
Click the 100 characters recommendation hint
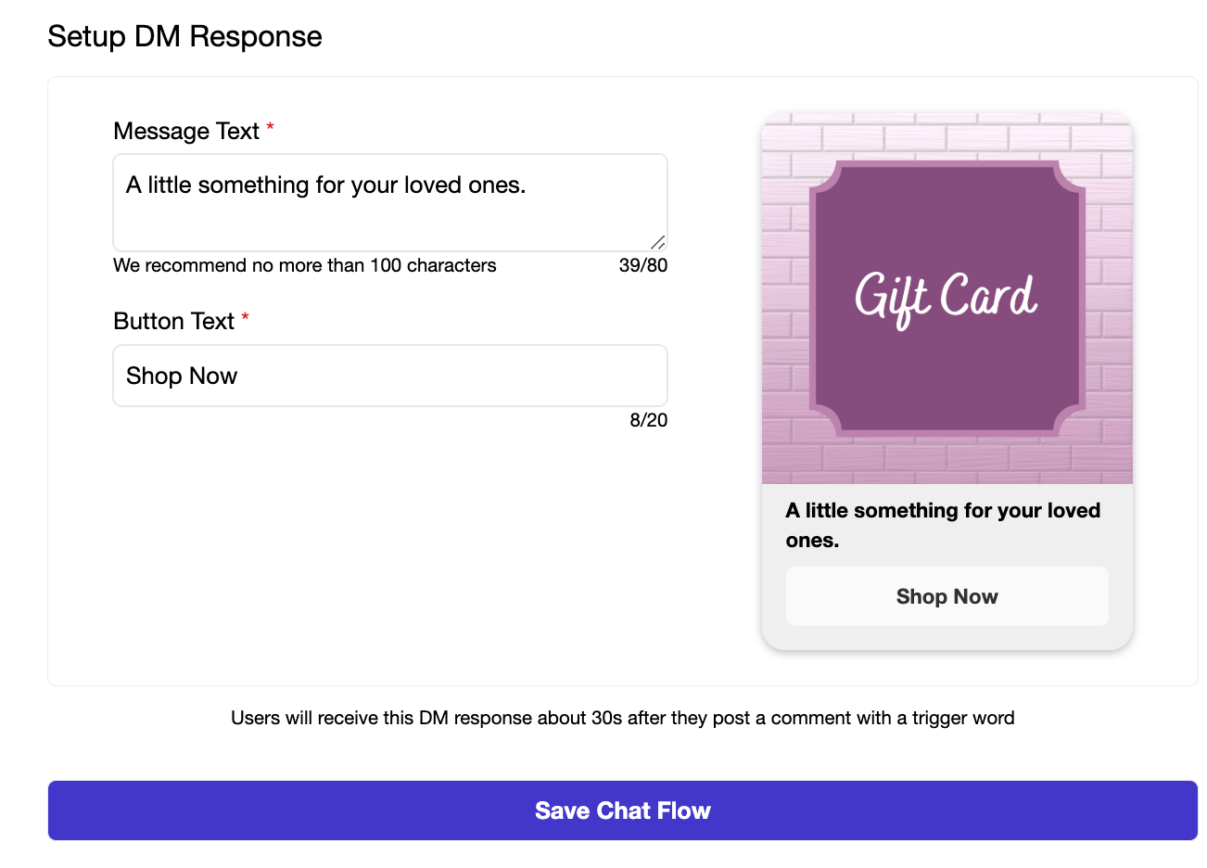[x=305, y=265]
